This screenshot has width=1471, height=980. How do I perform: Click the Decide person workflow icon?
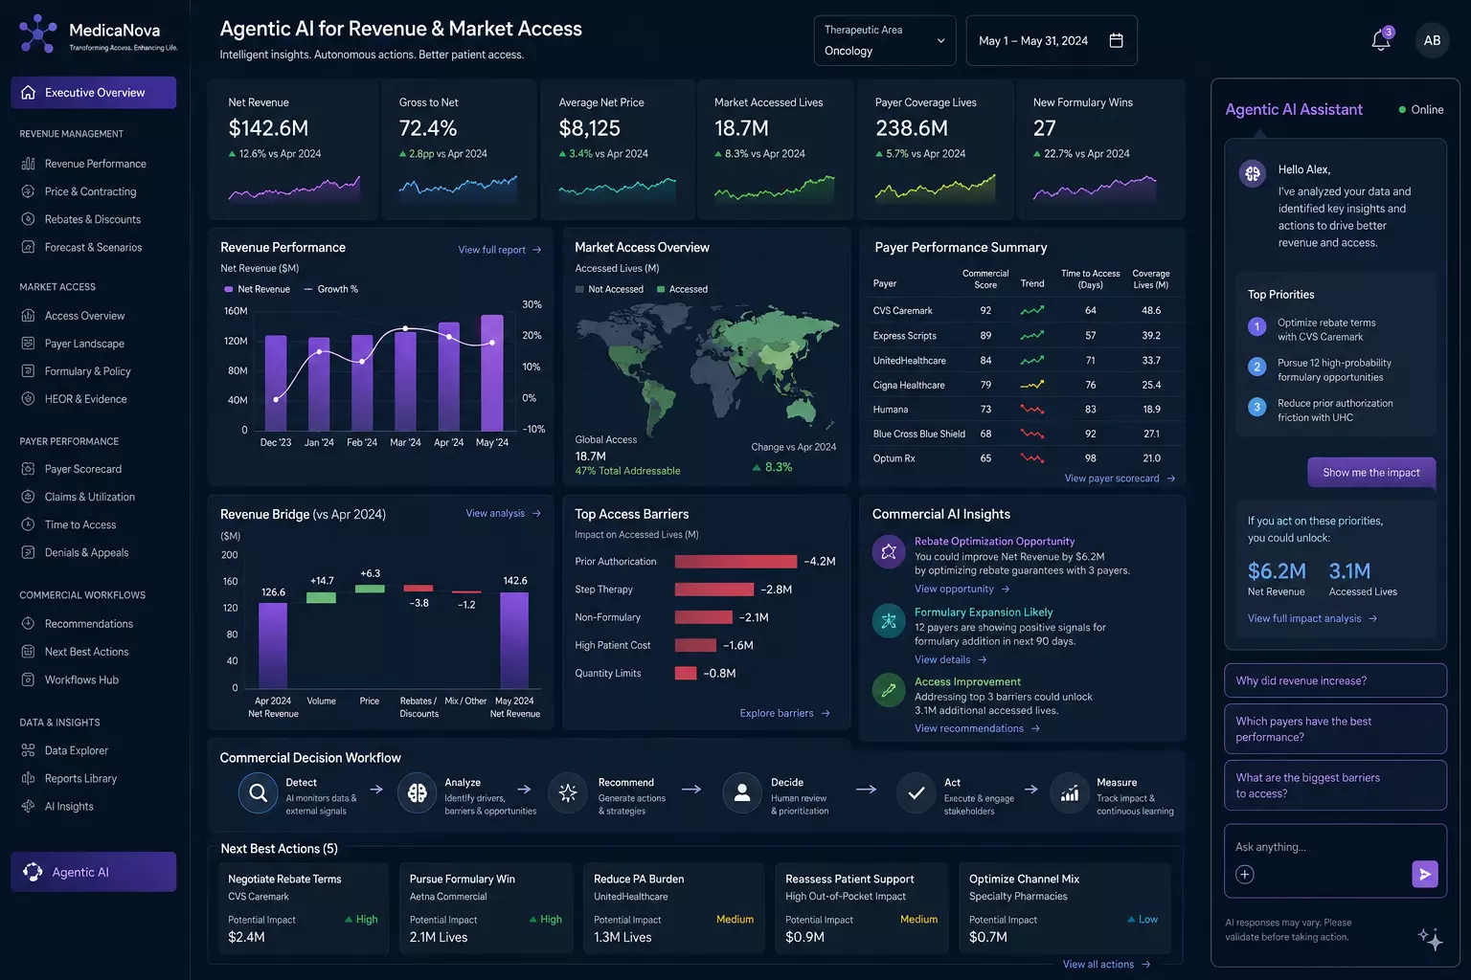pos(742,793)
